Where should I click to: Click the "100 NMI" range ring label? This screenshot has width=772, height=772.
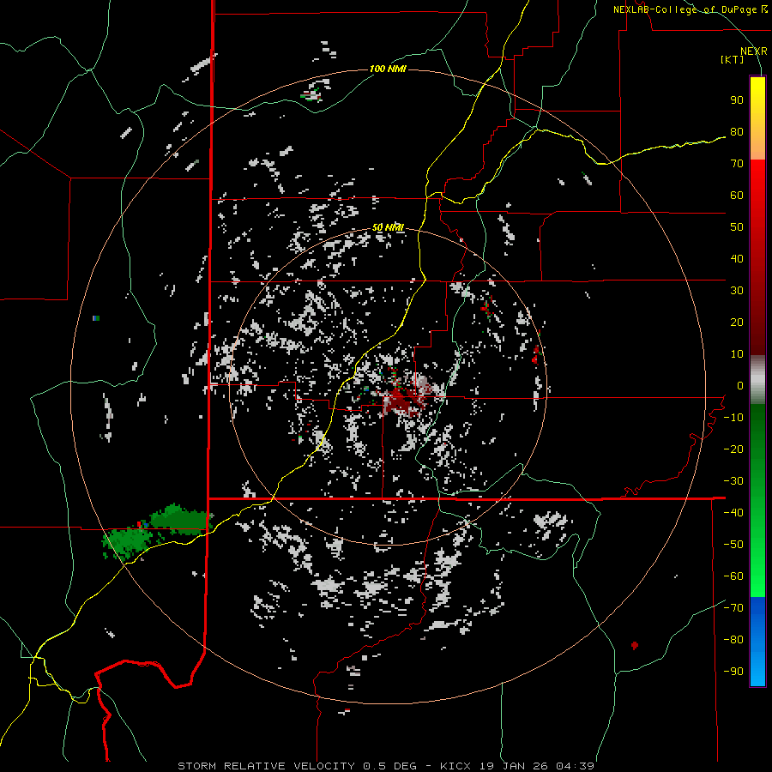point(388,69)
